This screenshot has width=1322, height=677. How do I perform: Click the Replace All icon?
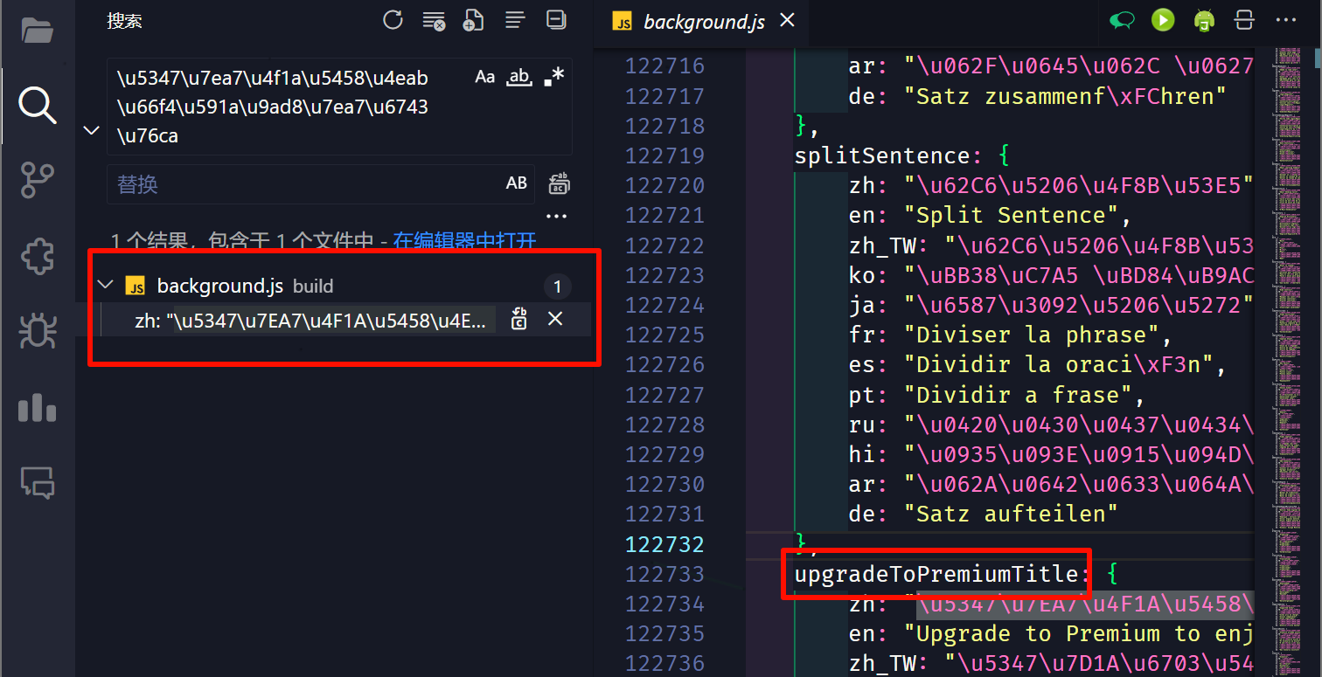pos(559,183)
